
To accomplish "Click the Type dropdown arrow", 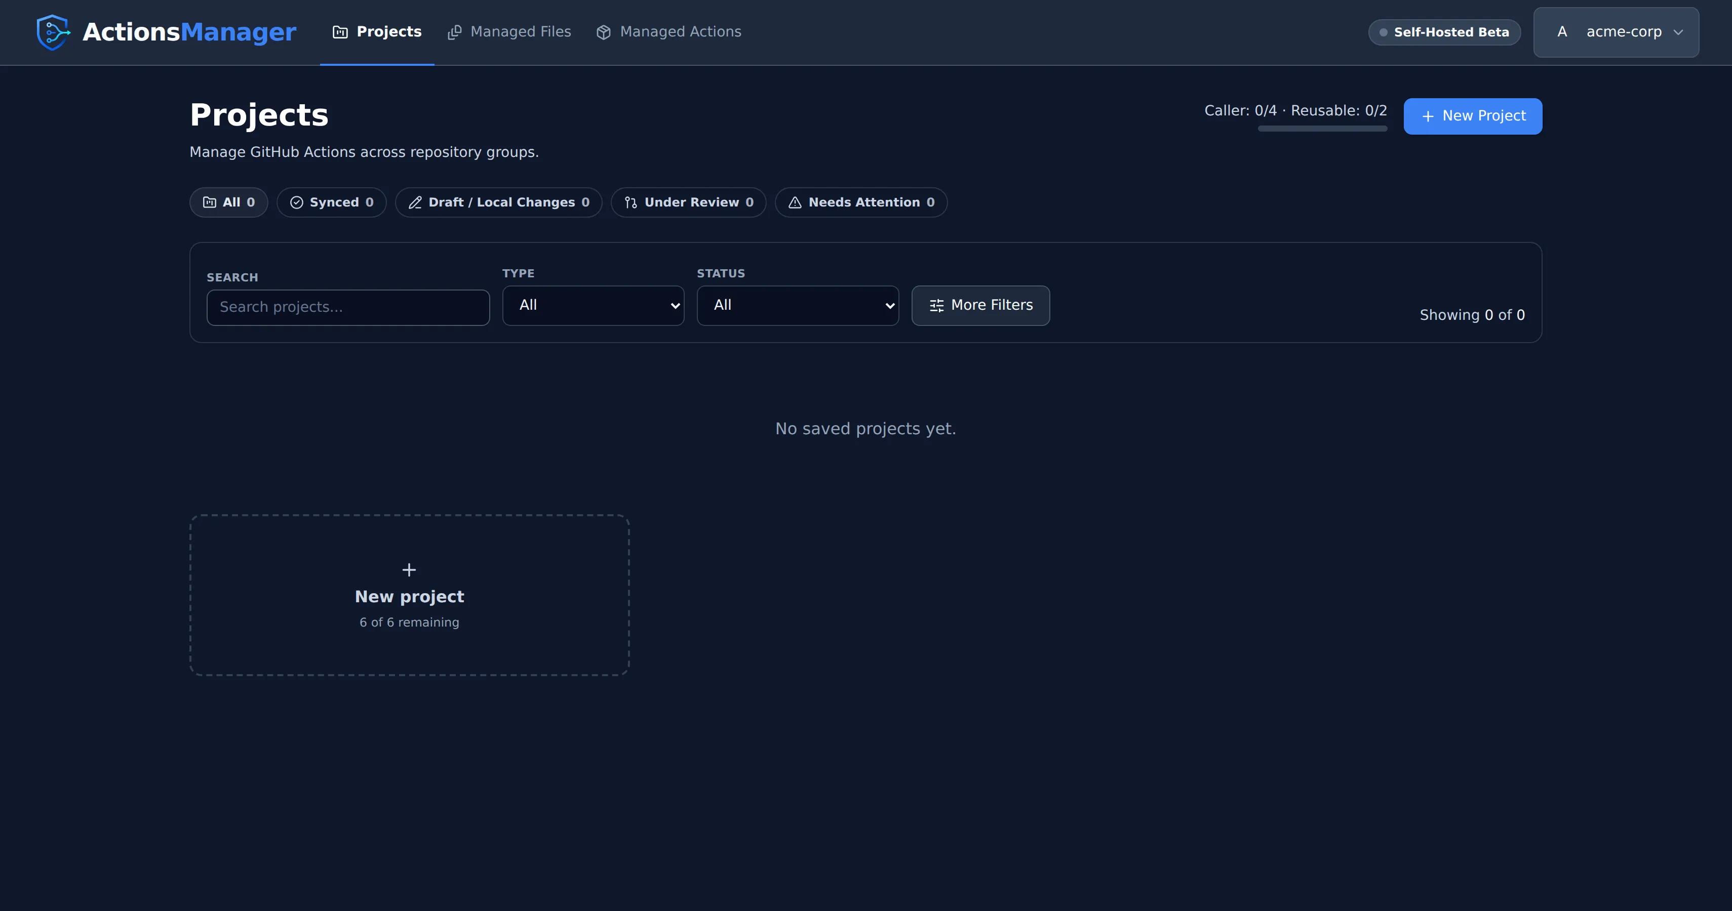I will (x=675, y=306).
